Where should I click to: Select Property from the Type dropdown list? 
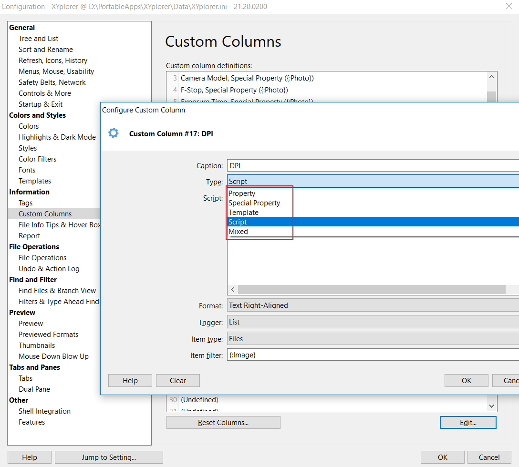(x=242, y=193)
